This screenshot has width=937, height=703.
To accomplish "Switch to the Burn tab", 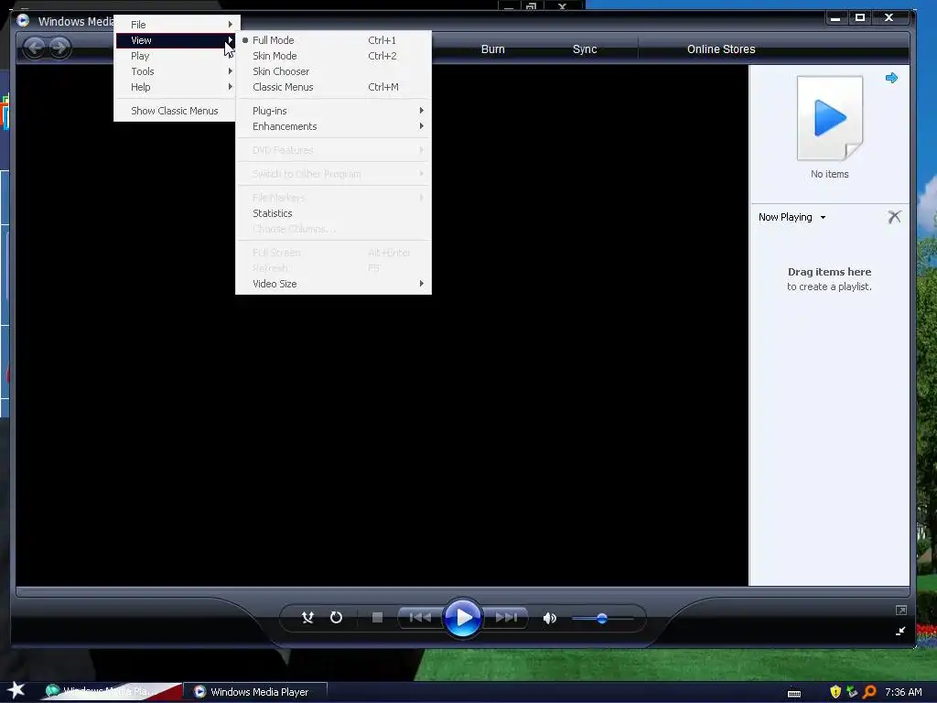I will pyautogui.click(x=493, y=49).
